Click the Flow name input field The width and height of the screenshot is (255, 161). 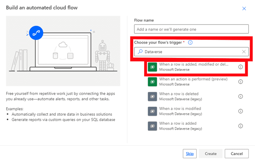click(191, 29)
